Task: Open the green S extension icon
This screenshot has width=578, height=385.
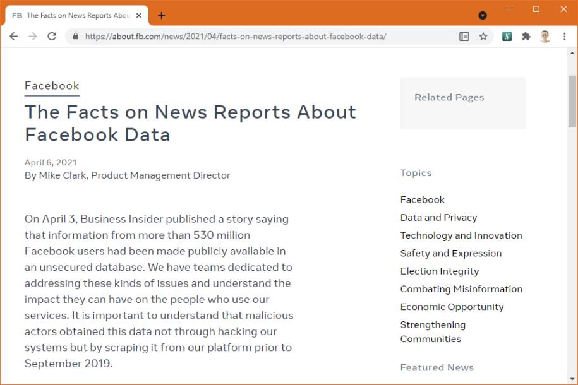Action: (x=507, y=36)
